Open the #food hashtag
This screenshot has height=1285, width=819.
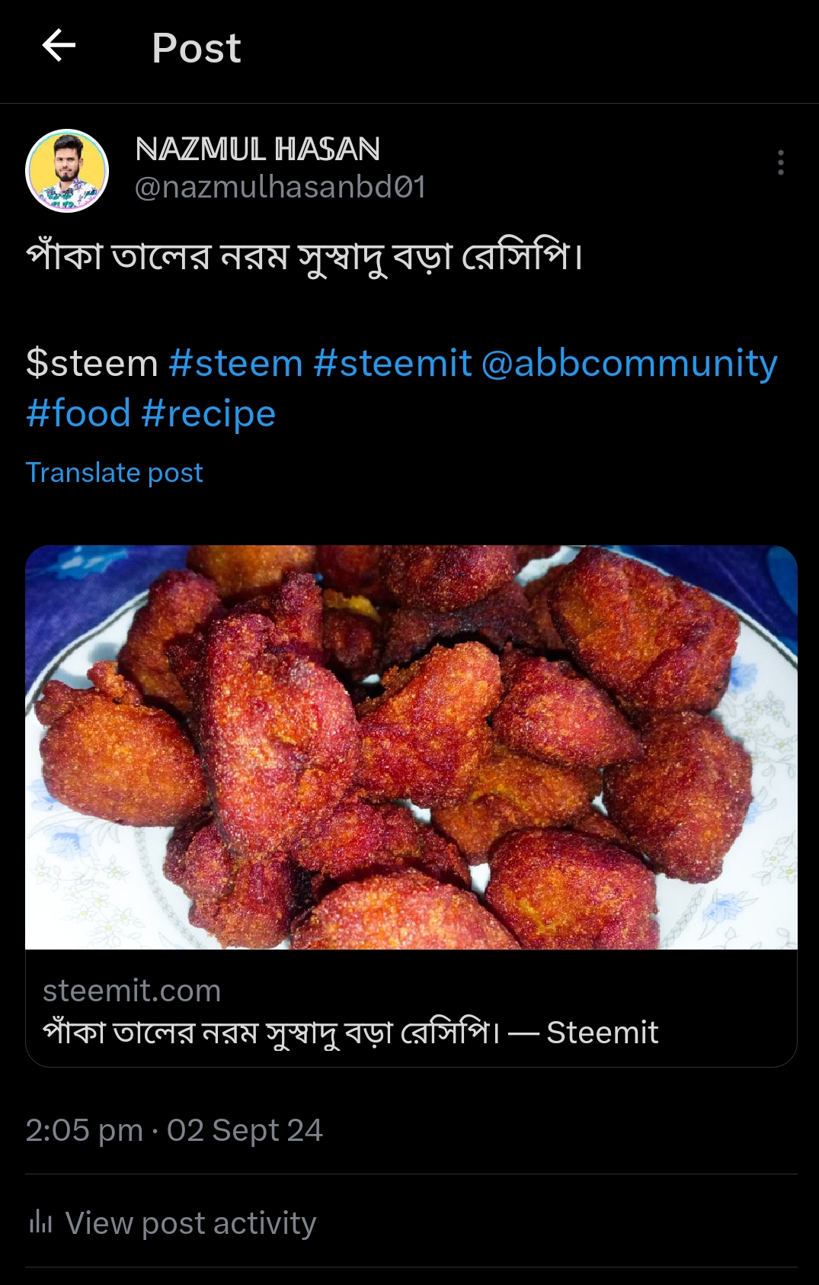(x=78, y=413)
